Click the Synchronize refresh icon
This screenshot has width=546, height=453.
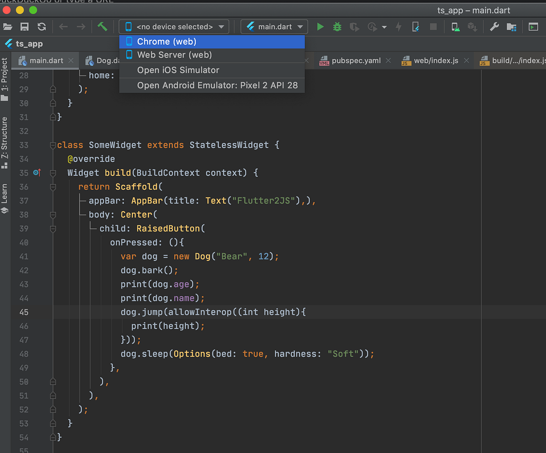tap(41, 27)
